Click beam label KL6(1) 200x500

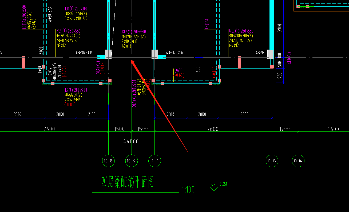(x=134, y=32)
